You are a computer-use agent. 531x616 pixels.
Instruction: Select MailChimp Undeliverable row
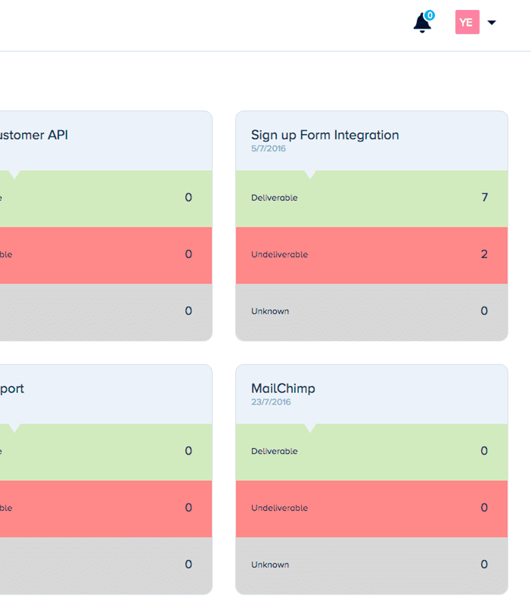[372, 509]
